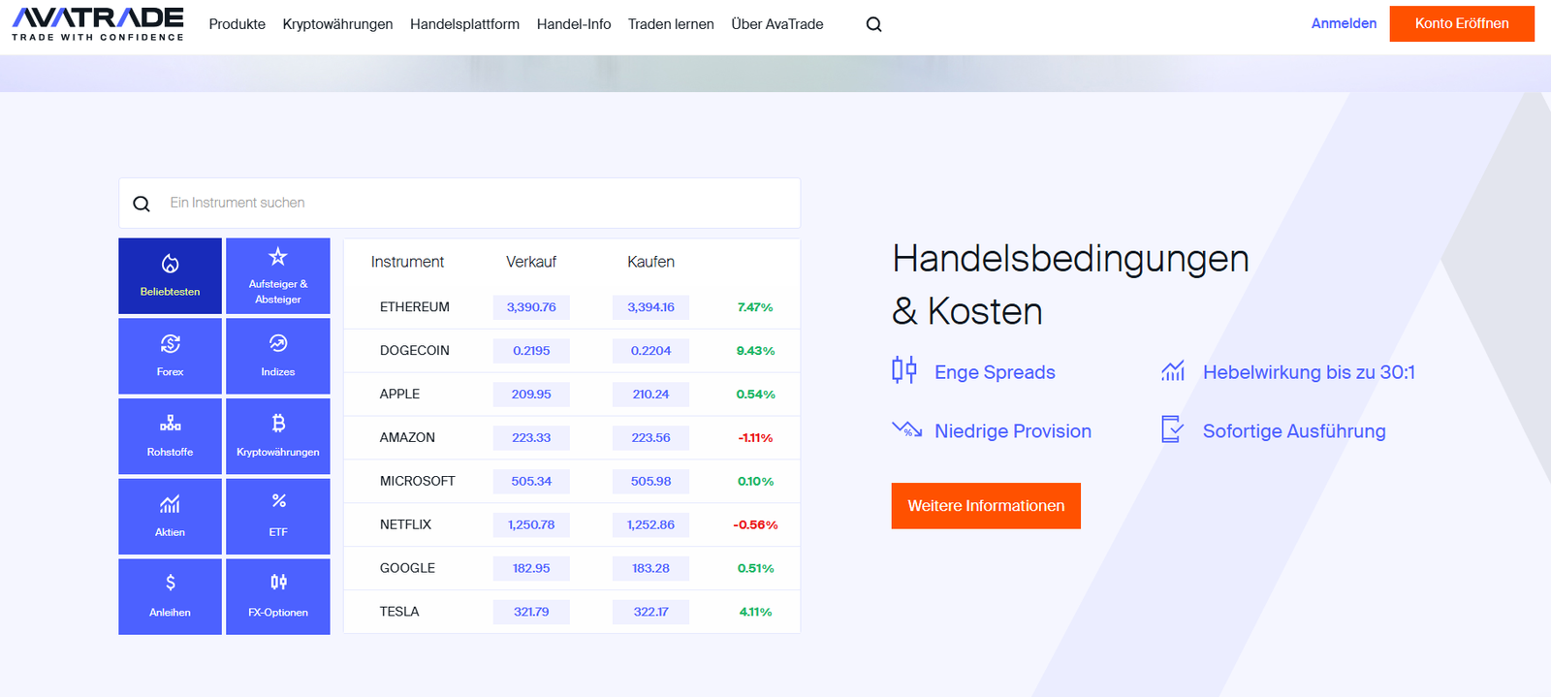
Task: Click Netflix buy price 1,252.86
Action: (x=650, y=525)
